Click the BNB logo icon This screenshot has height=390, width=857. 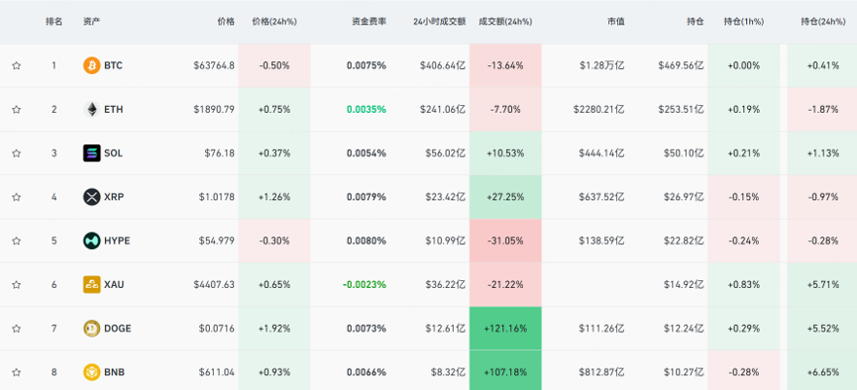pyautogui.click(x=92, y=372)
